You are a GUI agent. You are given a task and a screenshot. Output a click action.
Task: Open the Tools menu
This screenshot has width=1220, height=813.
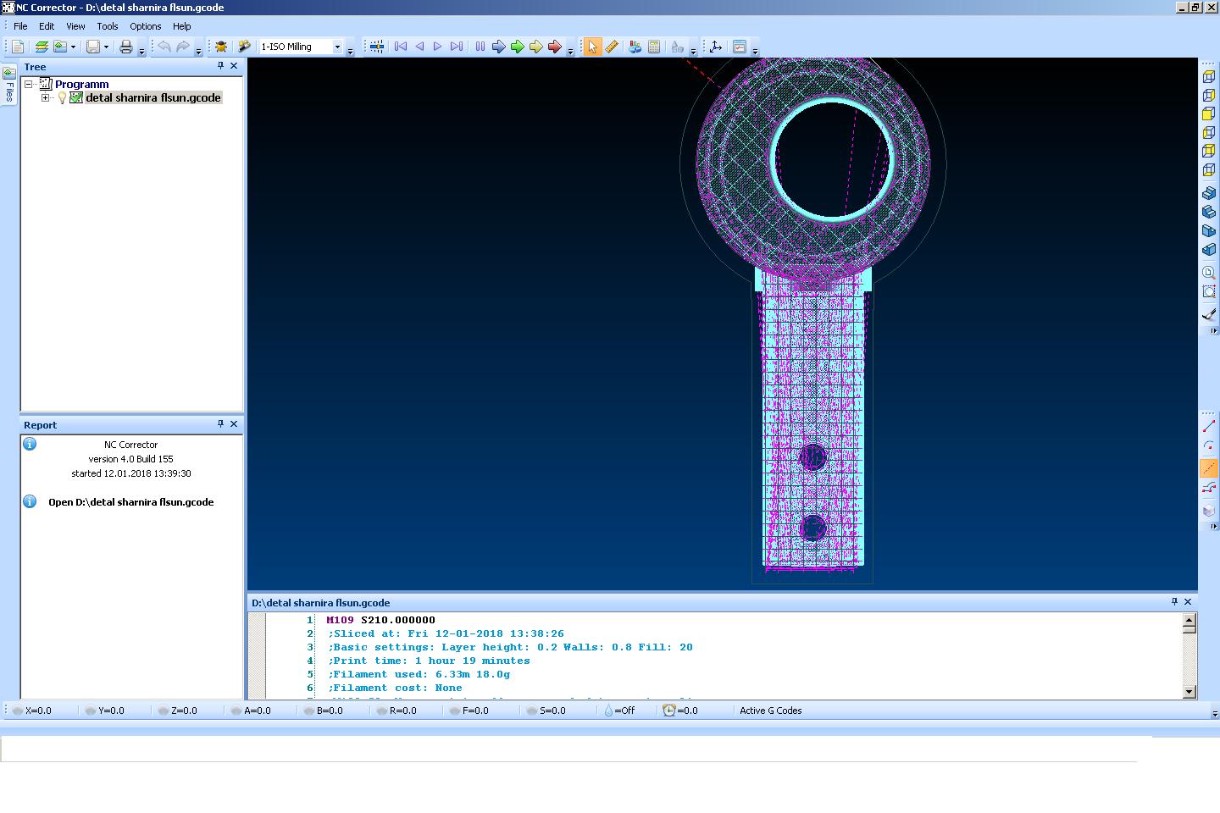pyautogui.click(x=107, y=26)
